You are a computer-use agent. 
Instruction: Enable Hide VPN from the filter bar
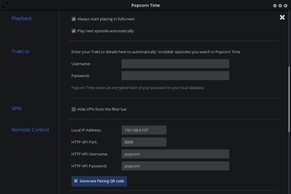(x=74, y=109)
